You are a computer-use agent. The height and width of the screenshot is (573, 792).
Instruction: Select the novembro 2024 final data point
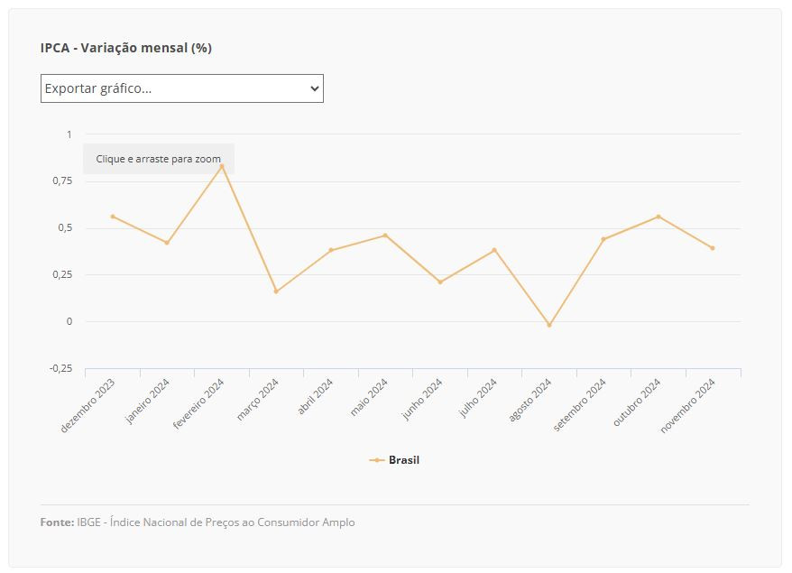[713, 248]
